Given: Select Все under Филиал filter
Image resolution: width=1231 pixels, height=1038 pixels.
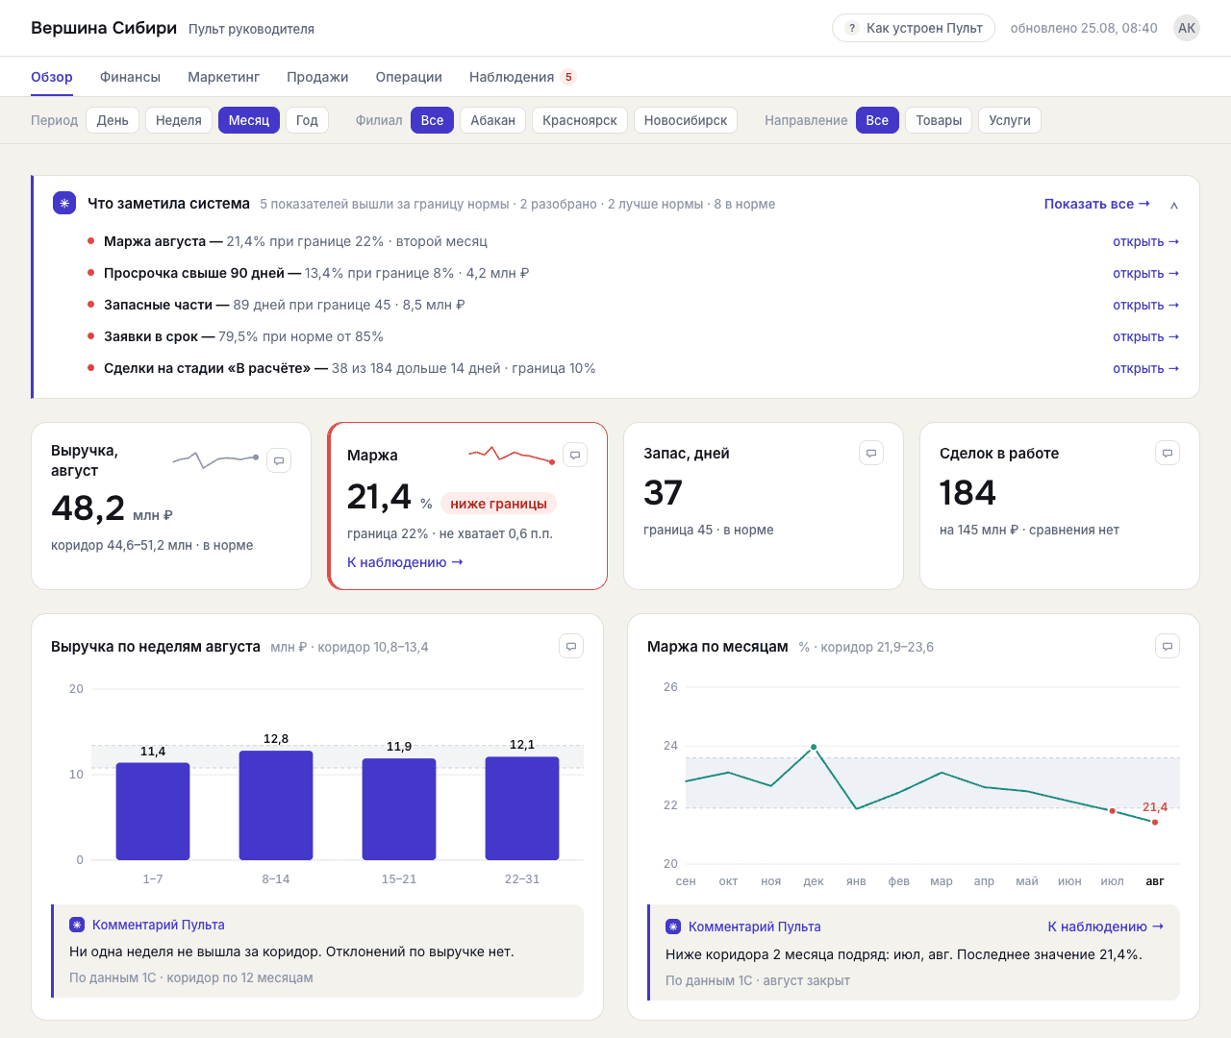Looking at the screenshot, I should [433, 120].
